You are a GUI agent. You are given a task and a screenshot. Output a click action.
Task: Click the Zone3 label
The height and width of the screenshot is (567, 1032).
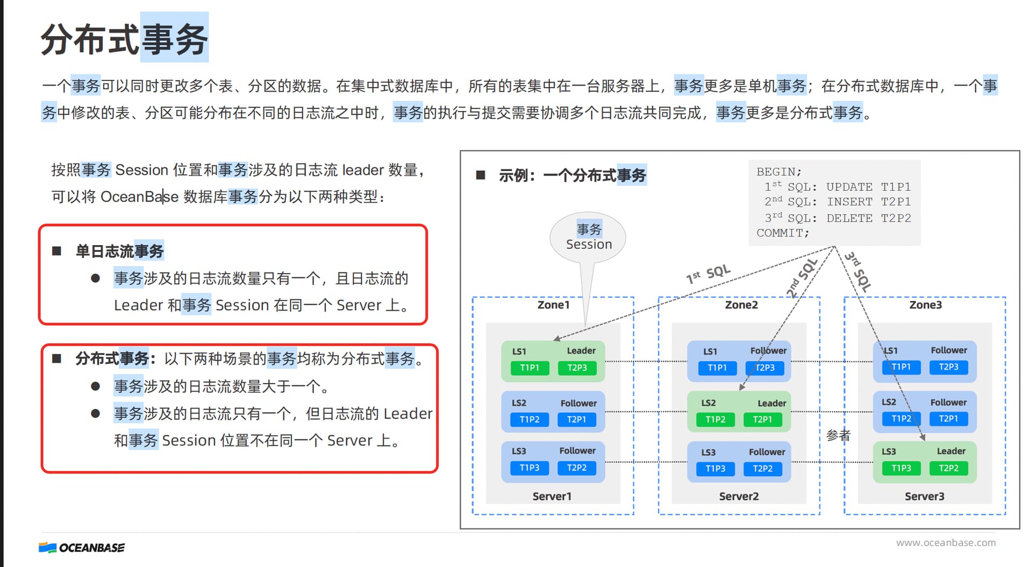point(925,305)
